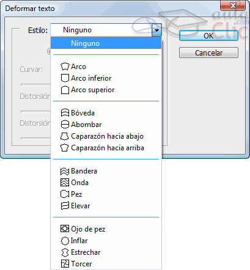Screen dimensions: 250x270
Task: Pick the Arco superior style icon
Action: pos(65,90)
